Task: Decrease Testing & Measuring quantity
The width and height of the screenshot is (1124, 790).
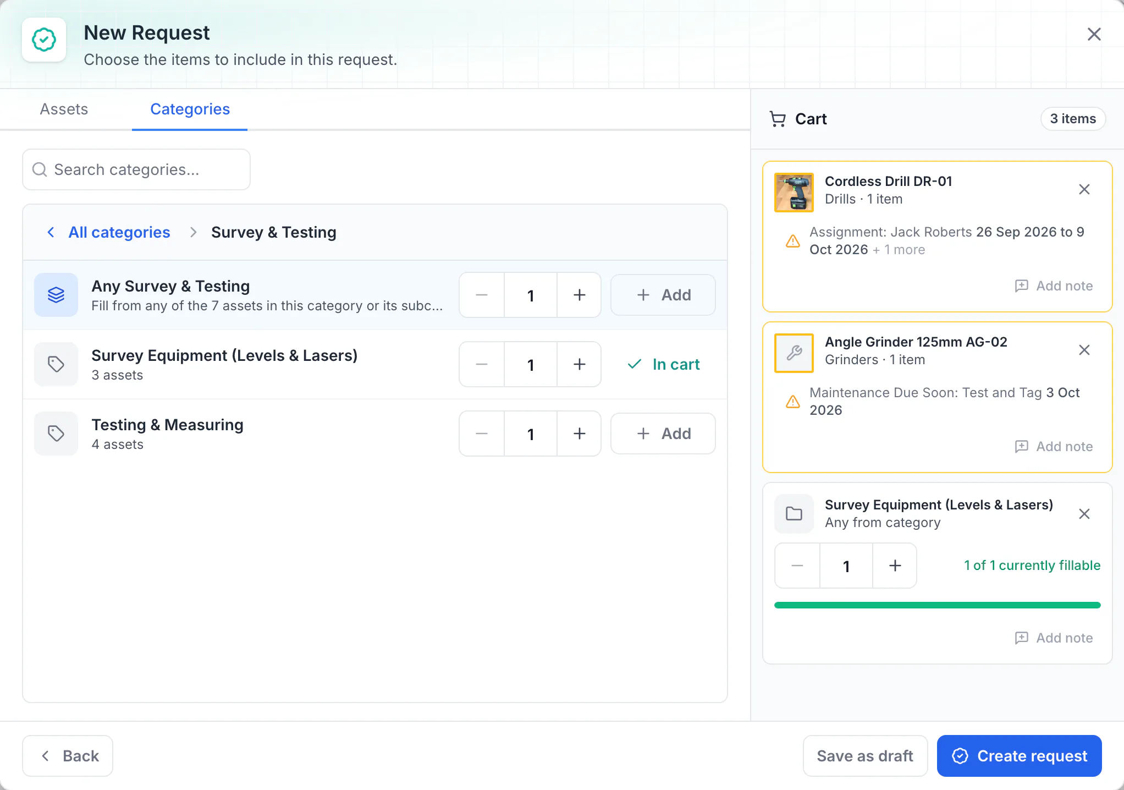Action: click(482, 434)
